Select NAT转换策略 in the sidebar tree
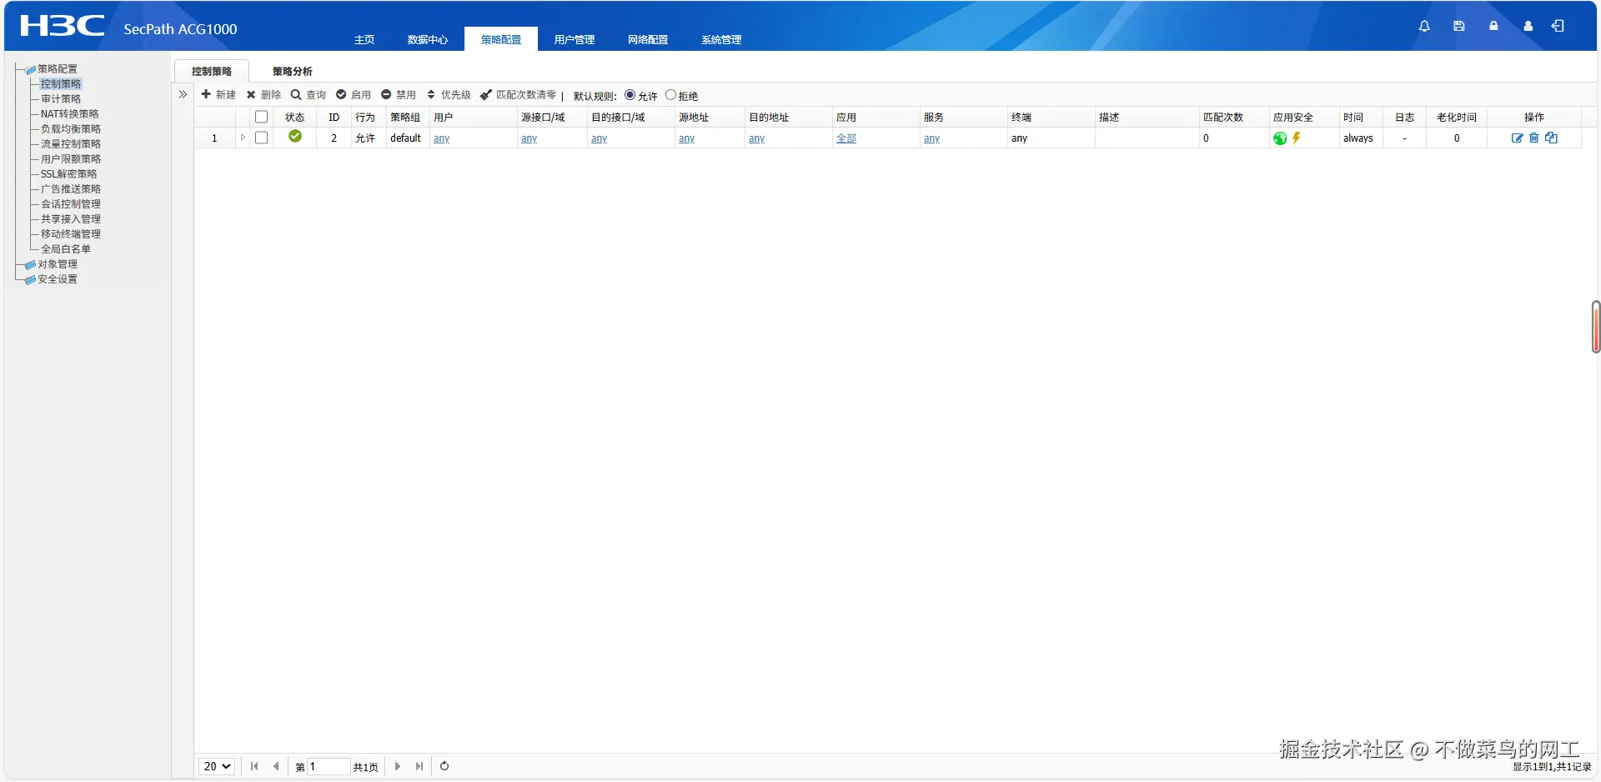 pyautogui.click(x=70, y=114)
